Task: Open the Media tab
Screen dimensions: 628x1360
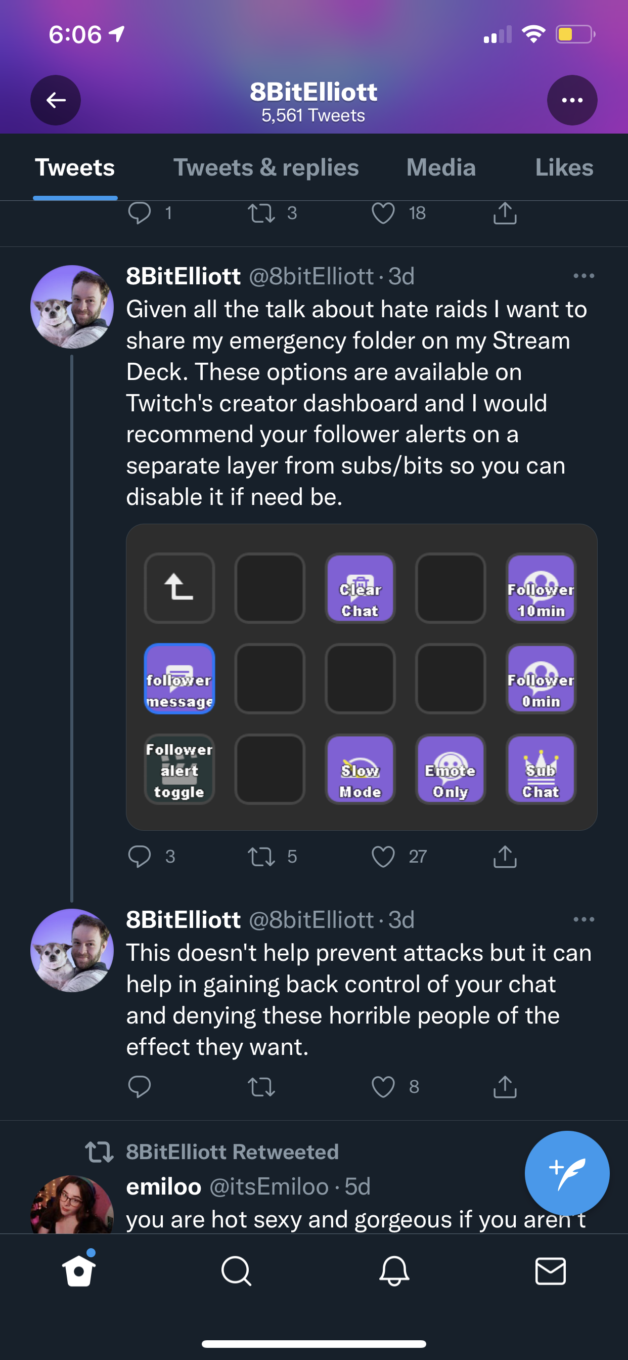Action: 440,168
